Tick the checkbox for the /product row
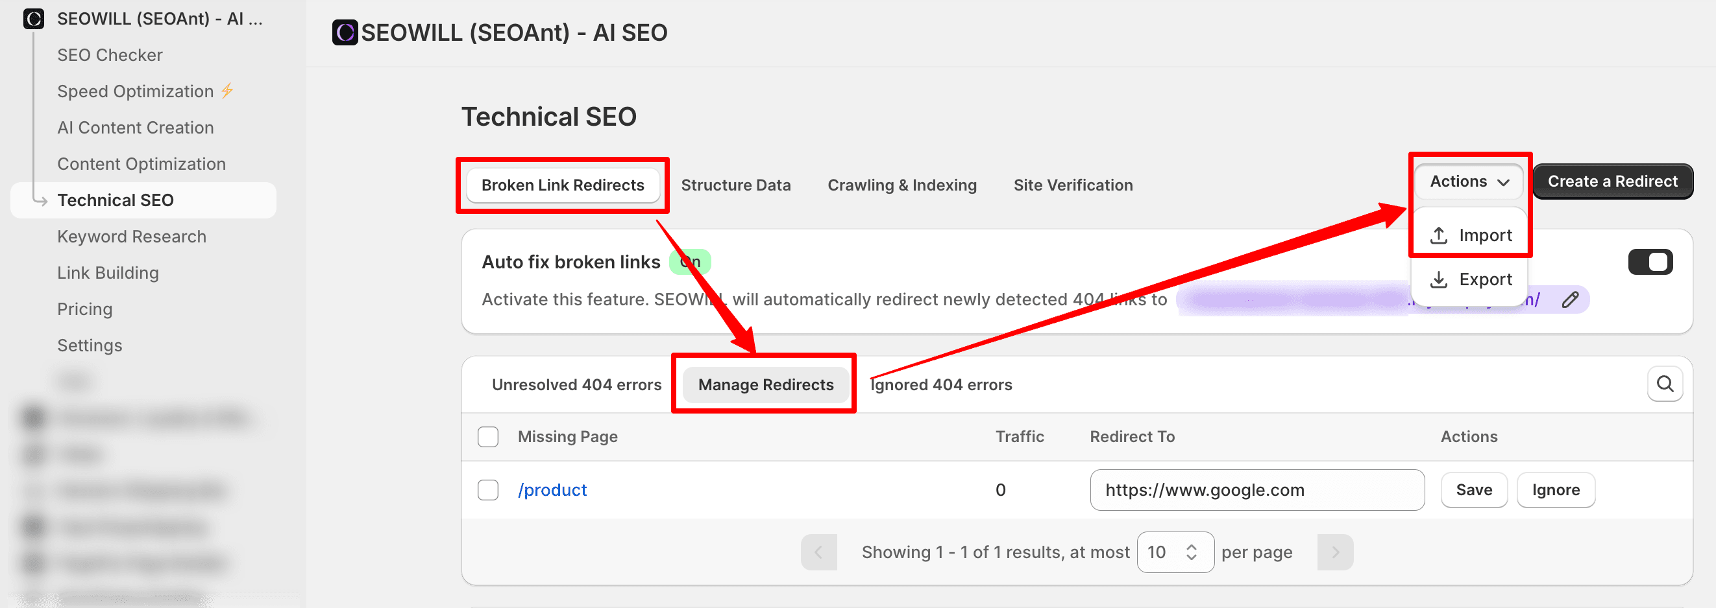This screenshot has width=1716, height=608. click(487, 489)
